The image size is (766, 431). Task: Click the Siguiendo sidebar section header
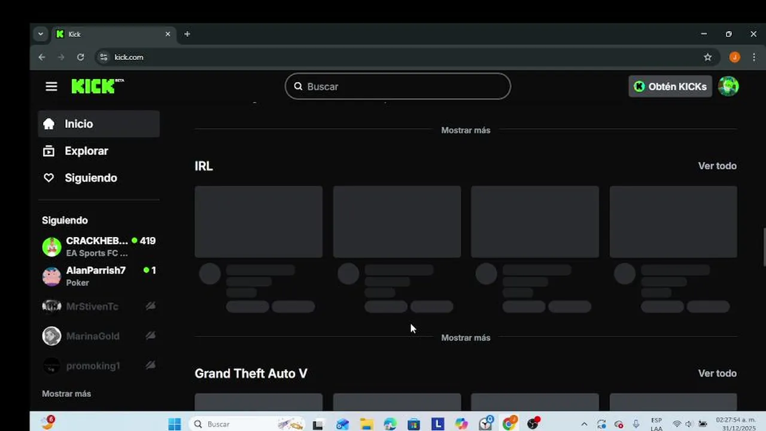(65, 220)
